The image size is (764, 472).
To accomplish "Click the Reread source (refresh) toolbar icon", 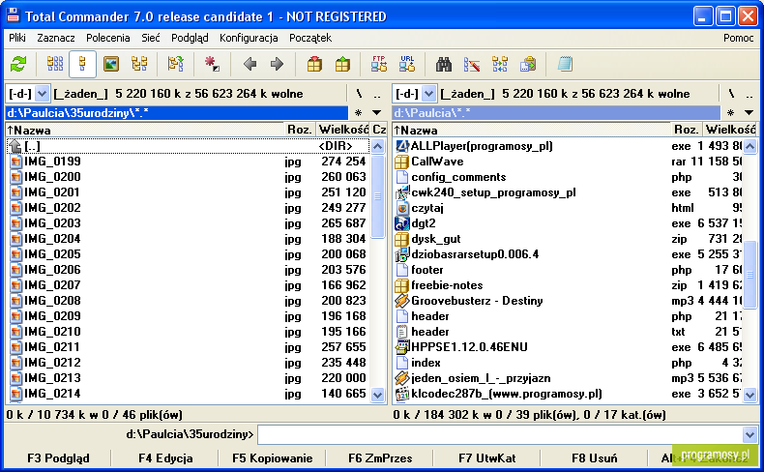I will 18,64.
